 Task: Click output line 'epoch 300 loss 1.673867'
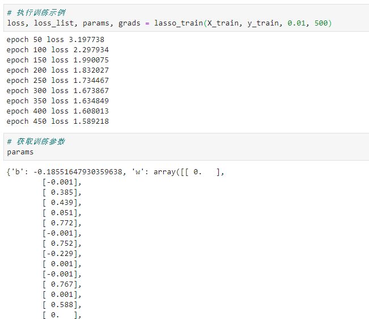pos(58,90)
